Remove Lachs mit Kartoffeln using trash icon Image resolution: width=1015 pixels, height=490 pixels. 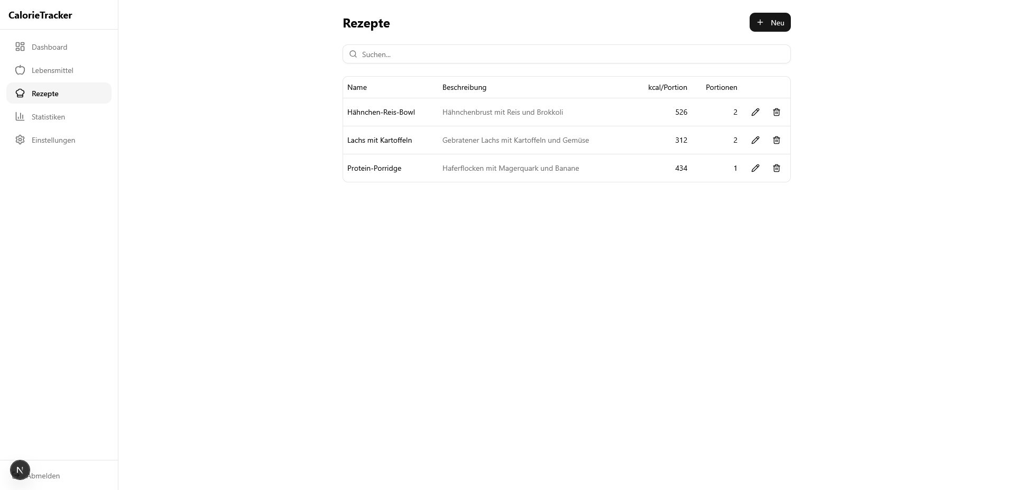[777, 140]
